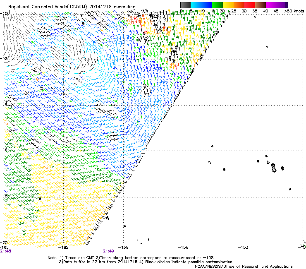Click the legend value label '25'
Image resolution: width=306 pixels, height=269 pixels.
tap(234, 11)
